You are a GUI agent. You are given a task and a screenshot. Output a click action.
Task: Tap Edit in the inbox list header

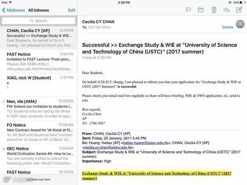pos(72,10)
